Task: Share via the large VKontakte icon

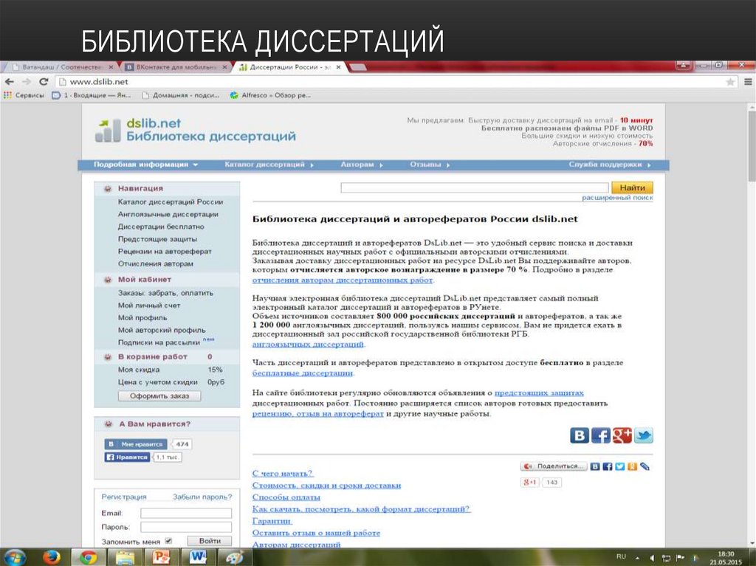Action: 580,435
